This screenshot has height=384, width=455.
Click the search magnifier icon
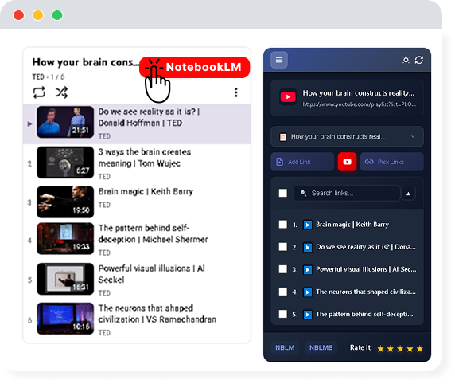303,193
